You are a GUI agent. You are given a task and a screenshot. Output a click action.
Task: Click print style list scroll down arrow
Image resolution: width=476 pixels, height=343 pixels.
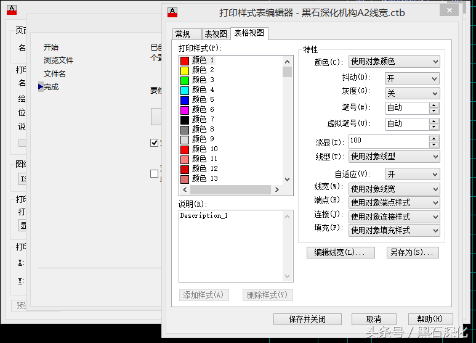click(287, 180)
